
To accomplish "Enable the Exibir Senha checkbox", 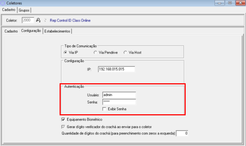I will 104,109.
